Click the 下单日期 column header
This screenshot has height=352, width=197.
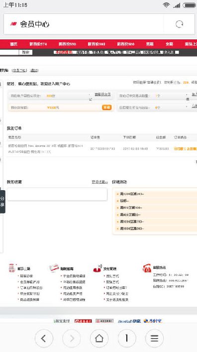tap(129, 137)
